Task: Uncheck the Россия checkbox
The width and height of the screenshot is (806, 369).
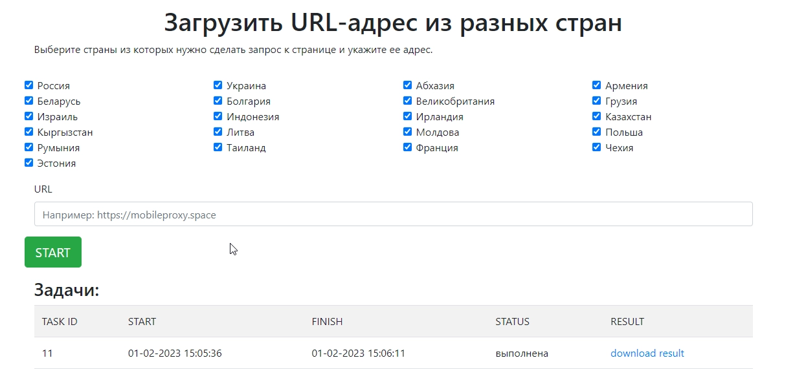Action: [28, 85]
